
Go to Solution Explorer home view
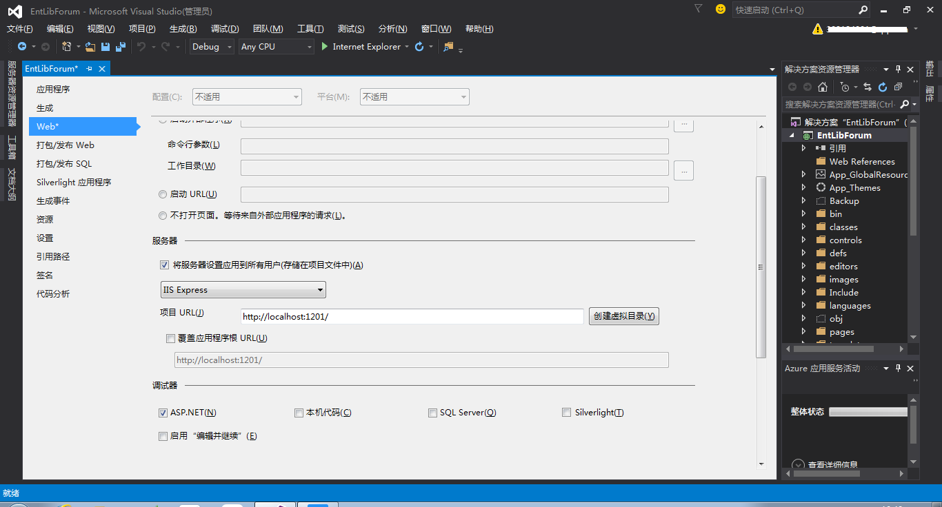coord(822,87)
